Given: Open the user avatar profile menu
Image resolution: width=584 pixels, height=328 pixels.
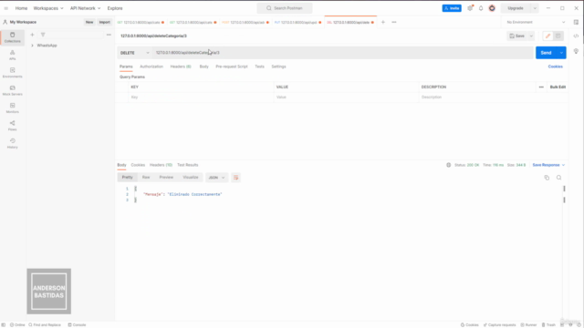Looking at the screenshot, I should pyautogui.click(x=492, y=8).
